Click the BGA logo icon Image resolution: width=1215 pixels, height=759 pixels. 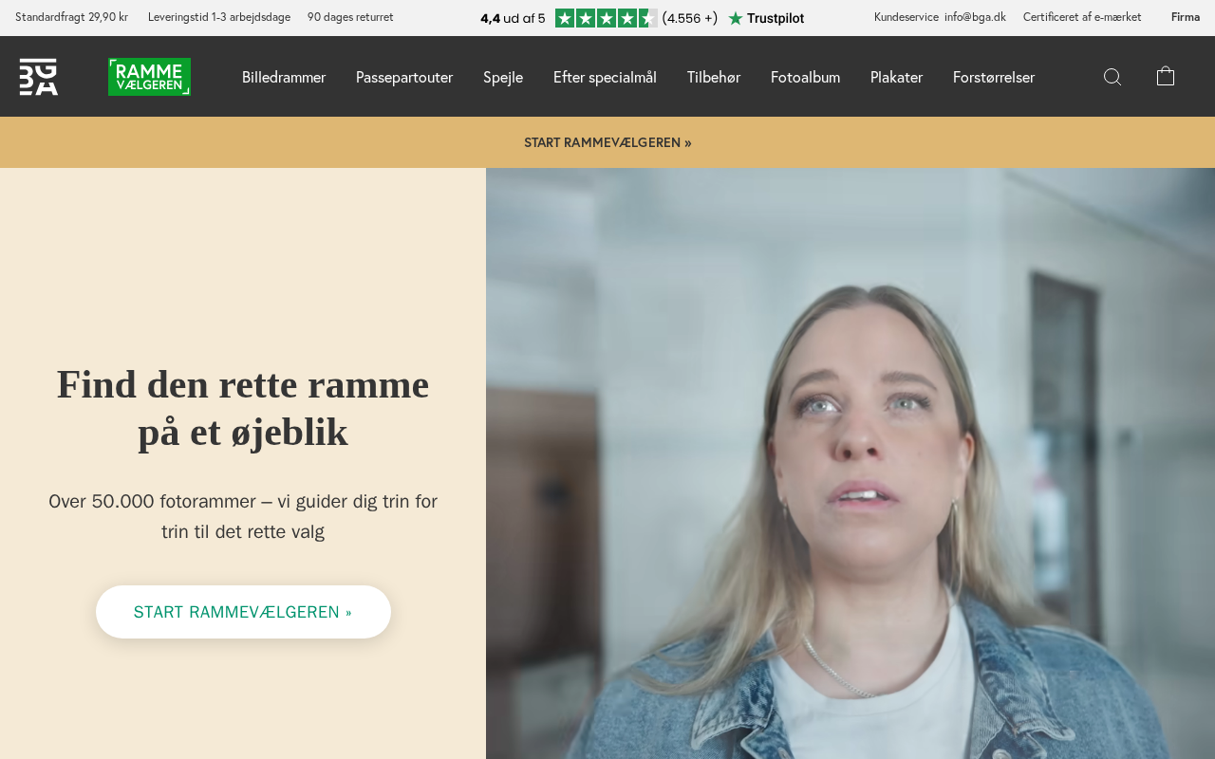39,77
